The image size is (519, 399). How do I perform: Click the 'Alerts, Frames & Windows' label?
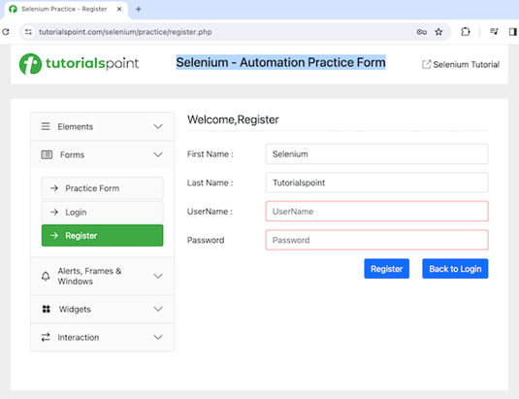89,276
